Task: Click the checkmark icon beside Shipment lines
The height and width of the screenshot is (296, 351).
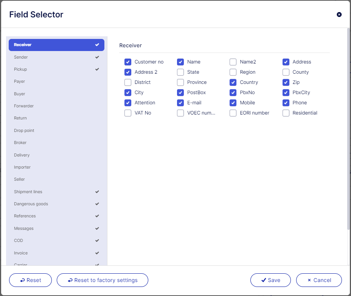Action: coord(97,192)
